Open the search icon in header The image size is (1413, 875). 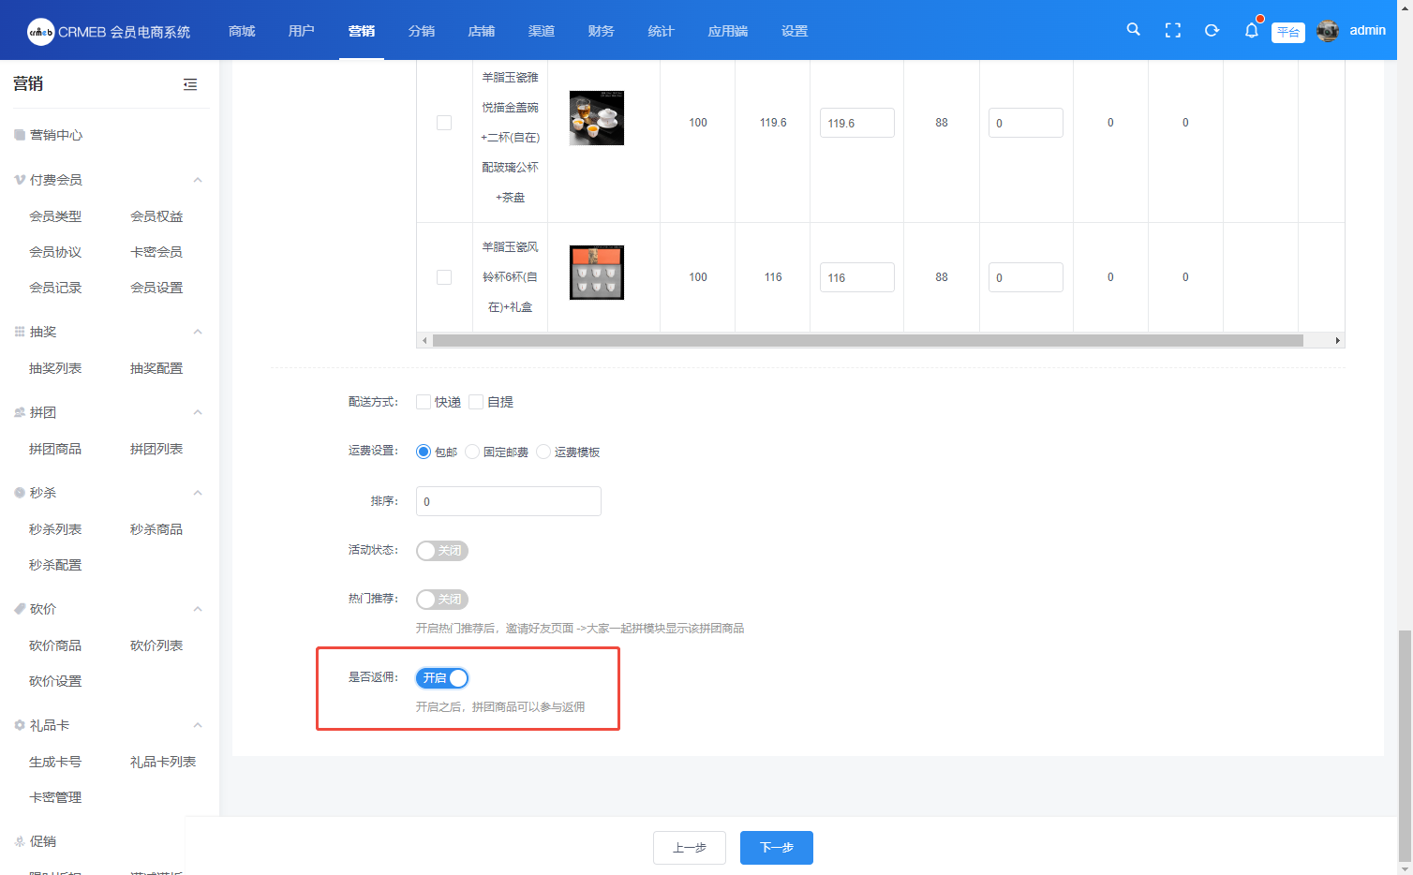click(x=1133, y=30)
